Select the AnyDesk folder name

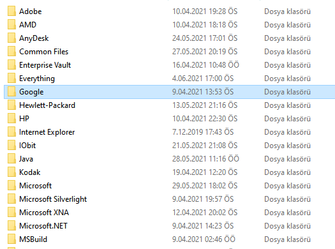pyautogui.click(x=34, y=38)
